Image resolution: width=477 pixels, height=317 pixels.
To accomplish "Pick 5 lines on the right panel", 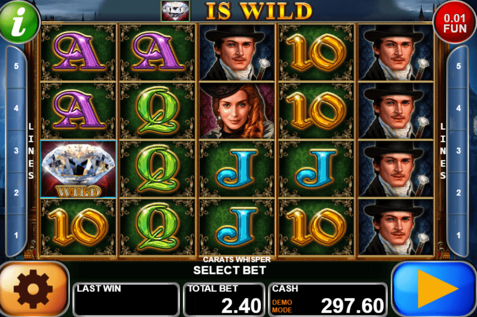I will coord(458,66).
